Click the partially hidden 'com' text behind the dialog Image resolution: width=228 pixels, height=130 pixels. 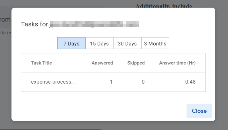[5, 20]
